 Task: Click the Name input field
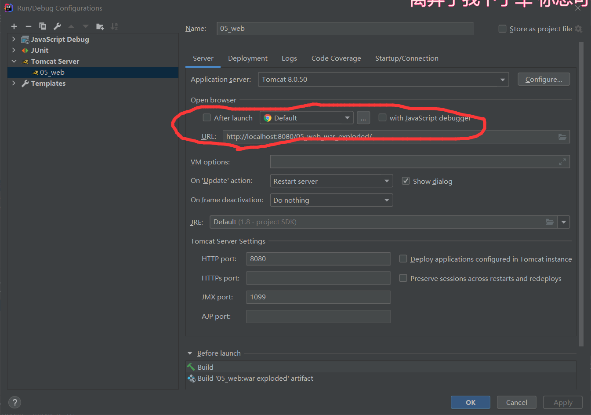[x=345, y=29]
